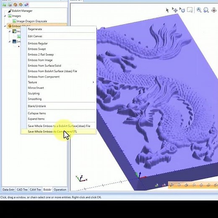Viewport: 218px width, 218px height.
Task: Click the pink snap icon near bottom toolbar
Action: click(164, 185)
